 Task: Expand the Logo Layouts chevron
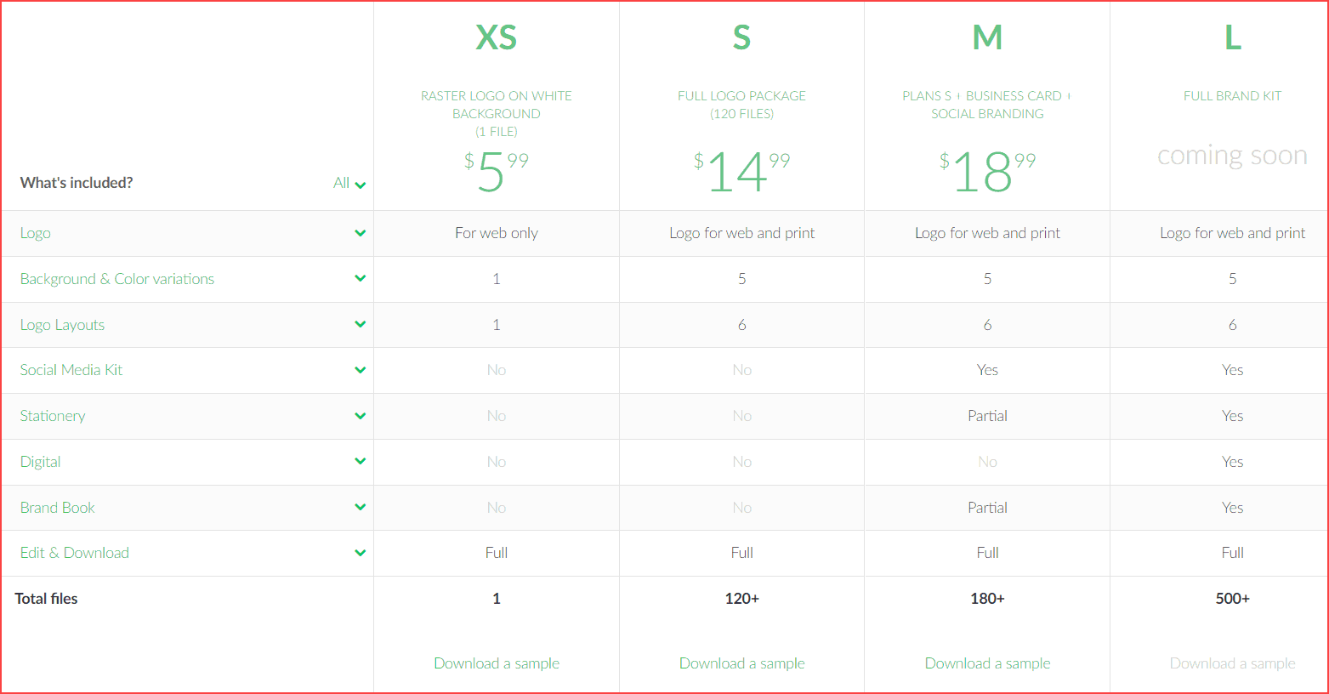point(361,324)
